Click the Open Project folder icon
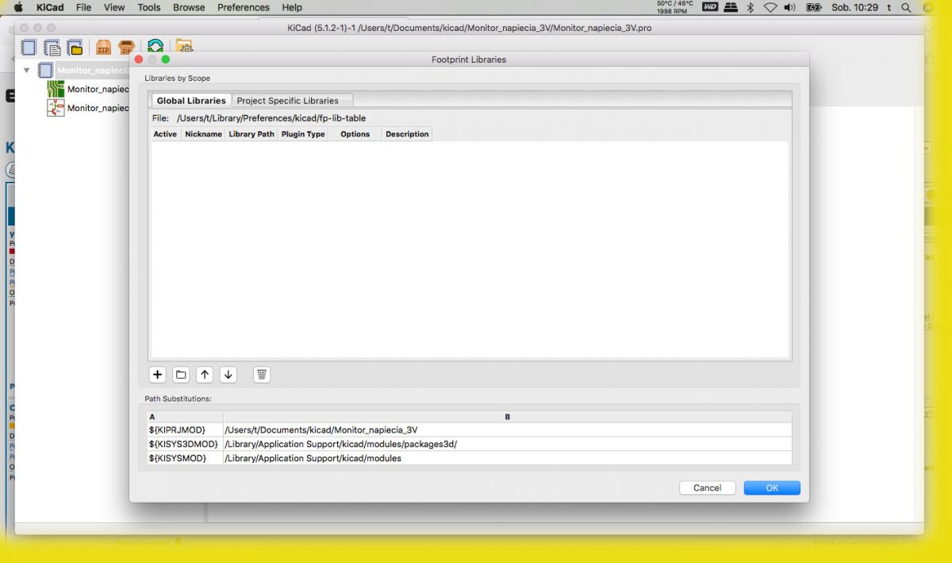The height and width of the screenshot is (563, 952). tap(75, 48)
